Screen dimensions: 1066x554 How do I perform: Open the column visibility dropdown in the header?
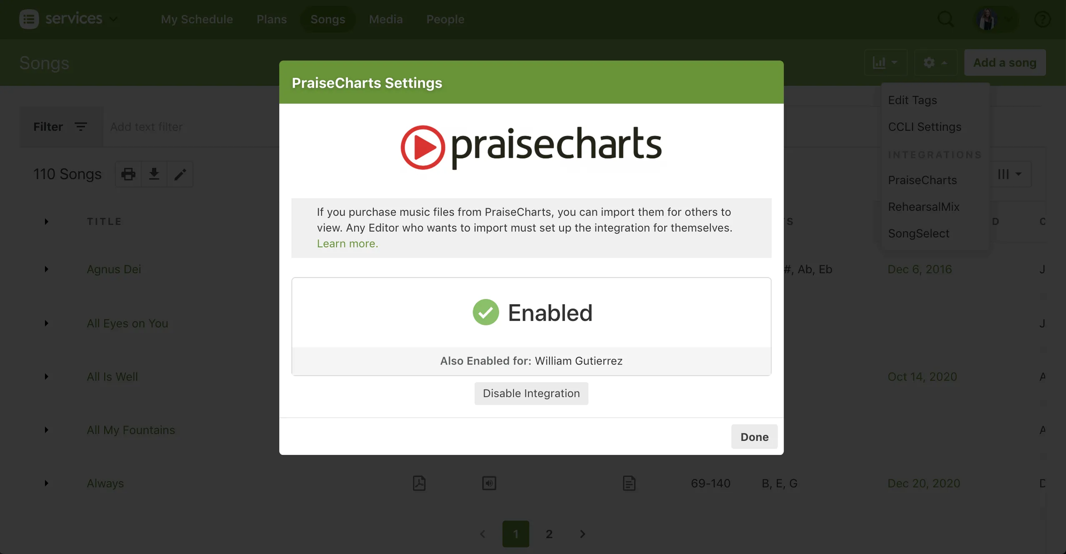click(1009, 174)
